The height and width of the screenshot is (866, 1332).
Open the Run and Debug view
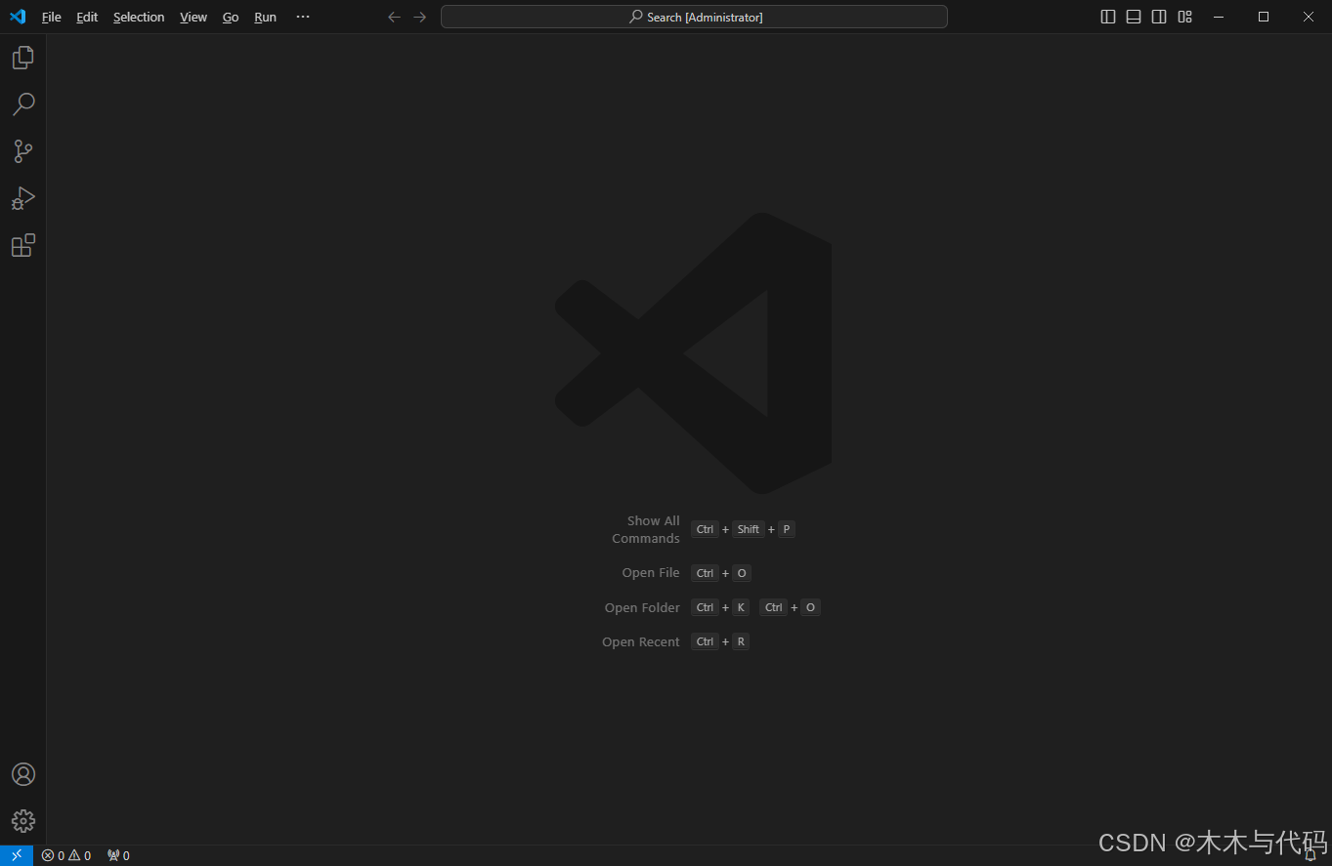pos(23,198)
